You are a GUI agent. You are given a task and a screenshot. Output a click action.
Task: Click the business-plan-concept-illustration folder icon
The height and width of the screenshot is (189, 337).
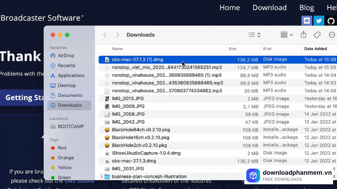[x=107, y=177]
